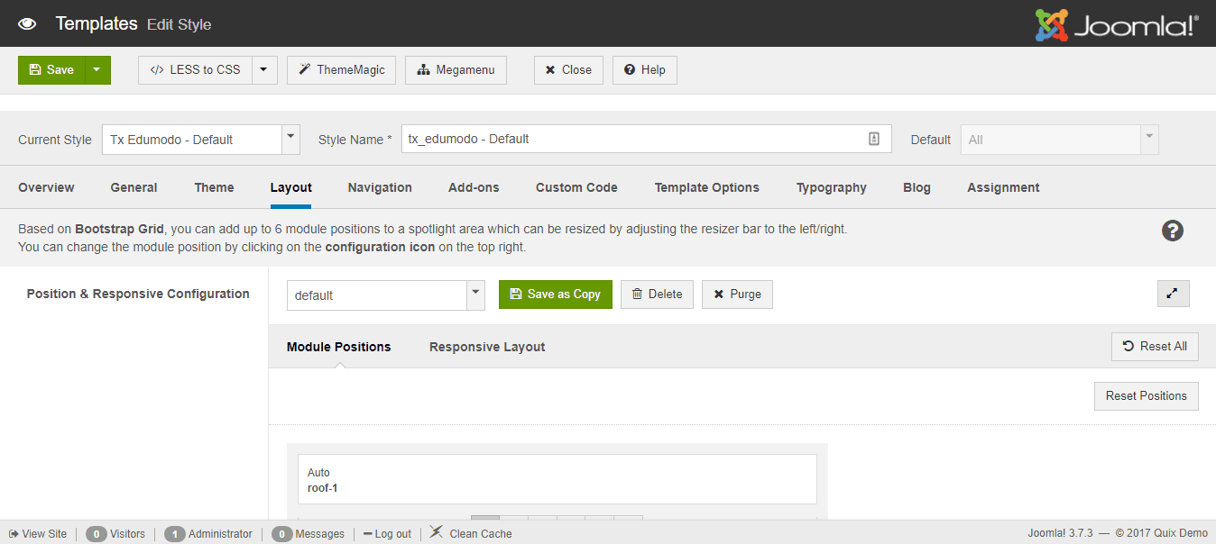Open the Save button split dropdown arrow
Image resolution: width=1216 pixels, height=544 pixels.
[x=95, y=69]
